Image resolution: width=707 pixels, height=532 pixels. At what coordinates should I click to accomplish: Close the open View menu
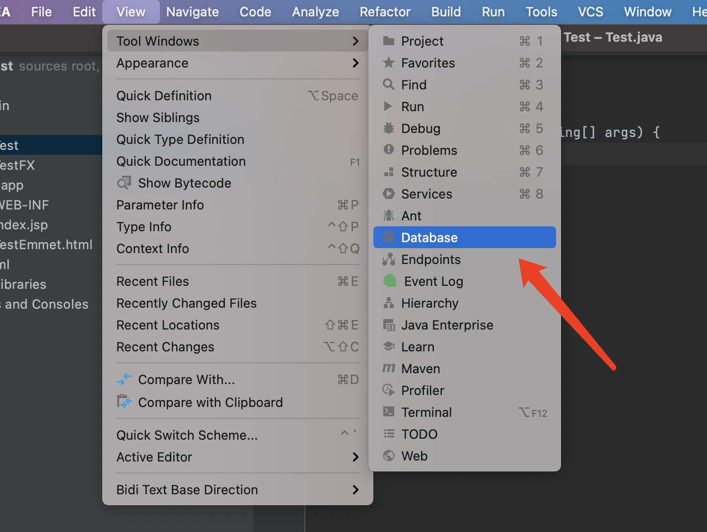[131, 12]
